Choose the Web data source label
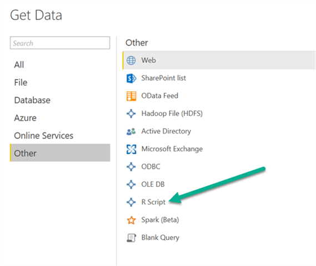This screenshot has width=316, height=266. [x=148, y=61]
